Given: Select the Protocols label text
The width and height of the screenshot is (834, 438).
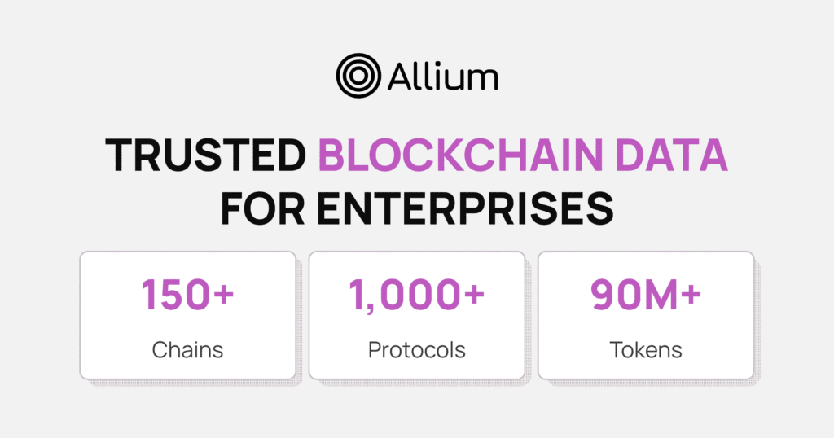Looking at the screenshot, I should [416, 350].
